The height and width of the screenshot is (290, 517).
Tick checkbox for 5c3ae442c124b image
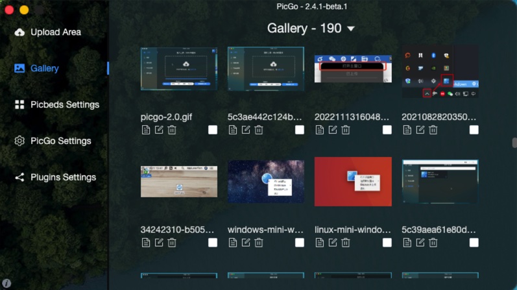click(300, 130)
